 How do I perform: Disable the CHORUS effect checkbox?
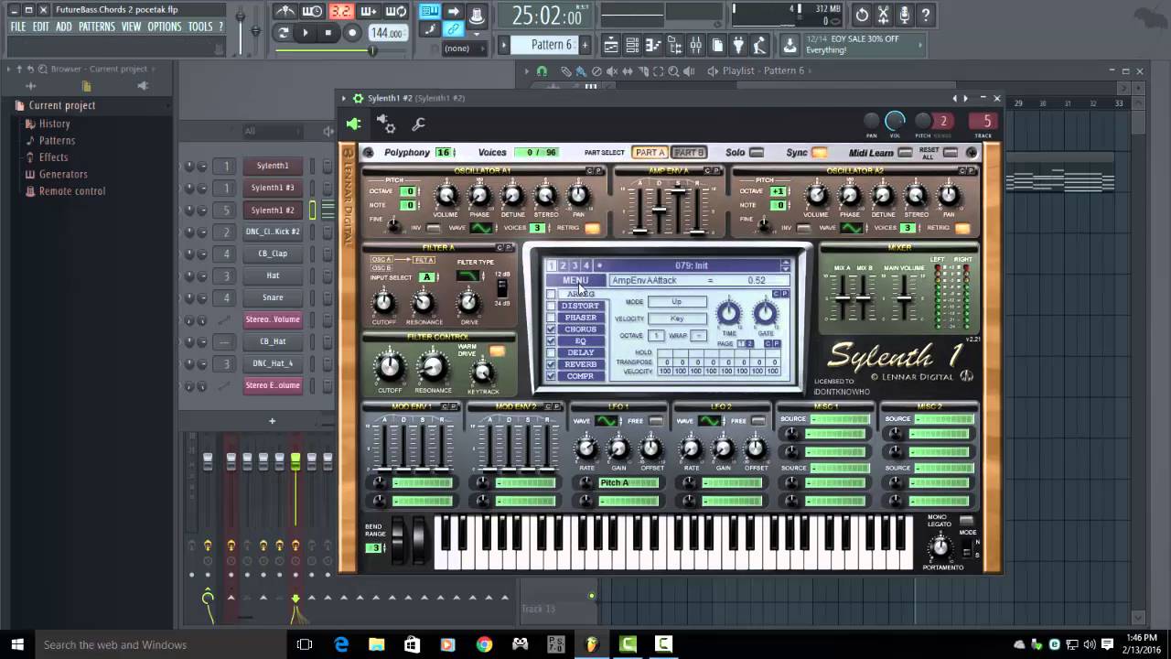(551, 329)
